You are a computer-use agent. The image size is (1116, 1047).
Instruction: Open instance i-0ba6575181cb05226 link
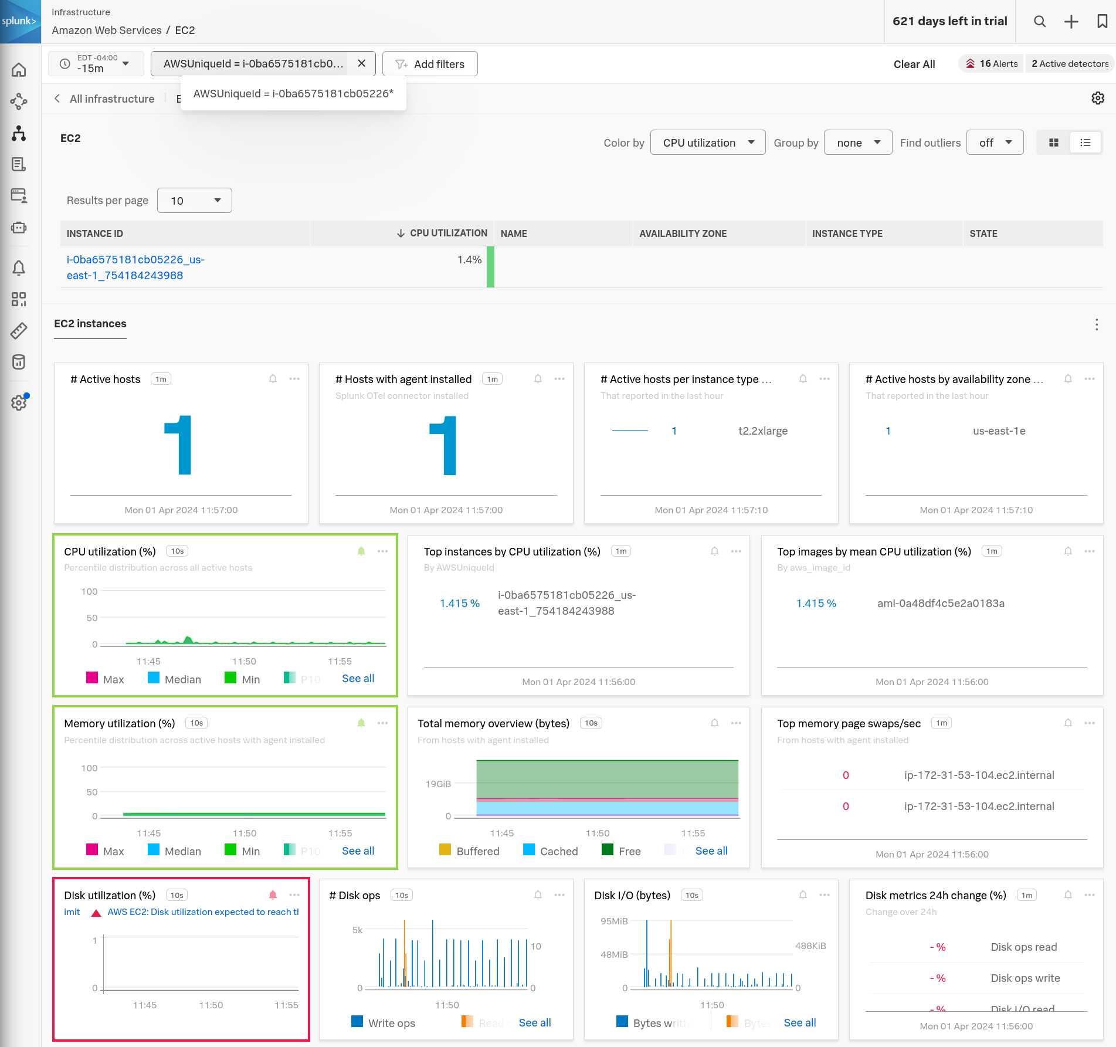click(135, 267)
